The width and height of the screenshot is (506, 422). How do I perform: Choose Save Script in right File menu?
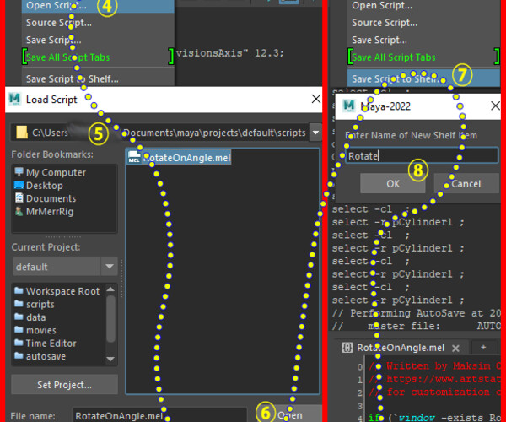(x=423, y=40)
